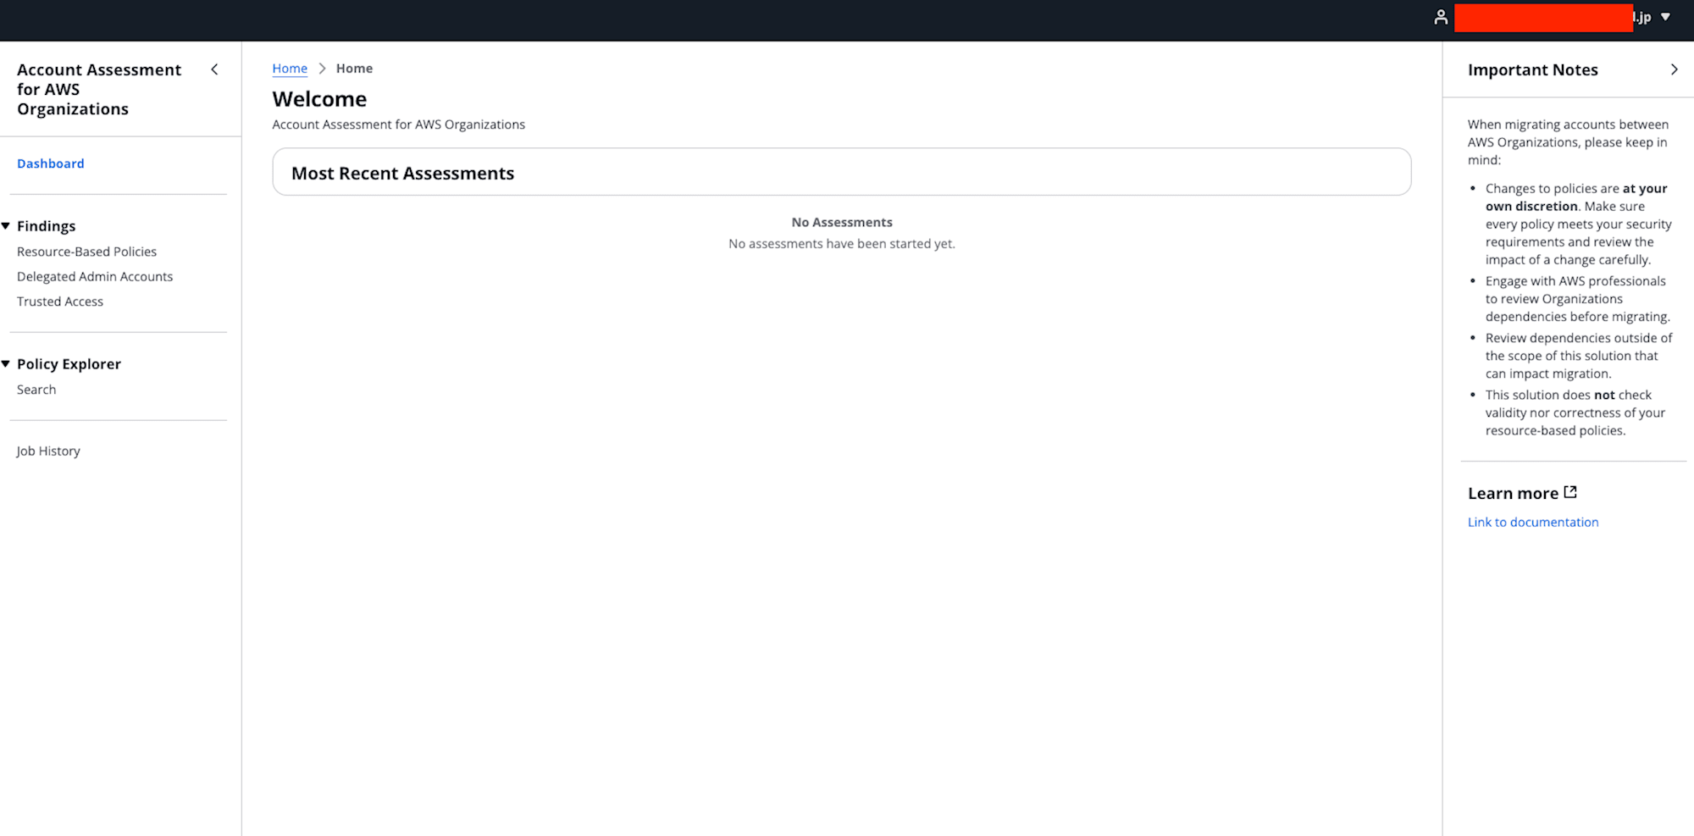Viewport: 1694px width, 836px height.
Task: Collapse the Important Notes panel chevron
Action: (x=1674, y=69)
